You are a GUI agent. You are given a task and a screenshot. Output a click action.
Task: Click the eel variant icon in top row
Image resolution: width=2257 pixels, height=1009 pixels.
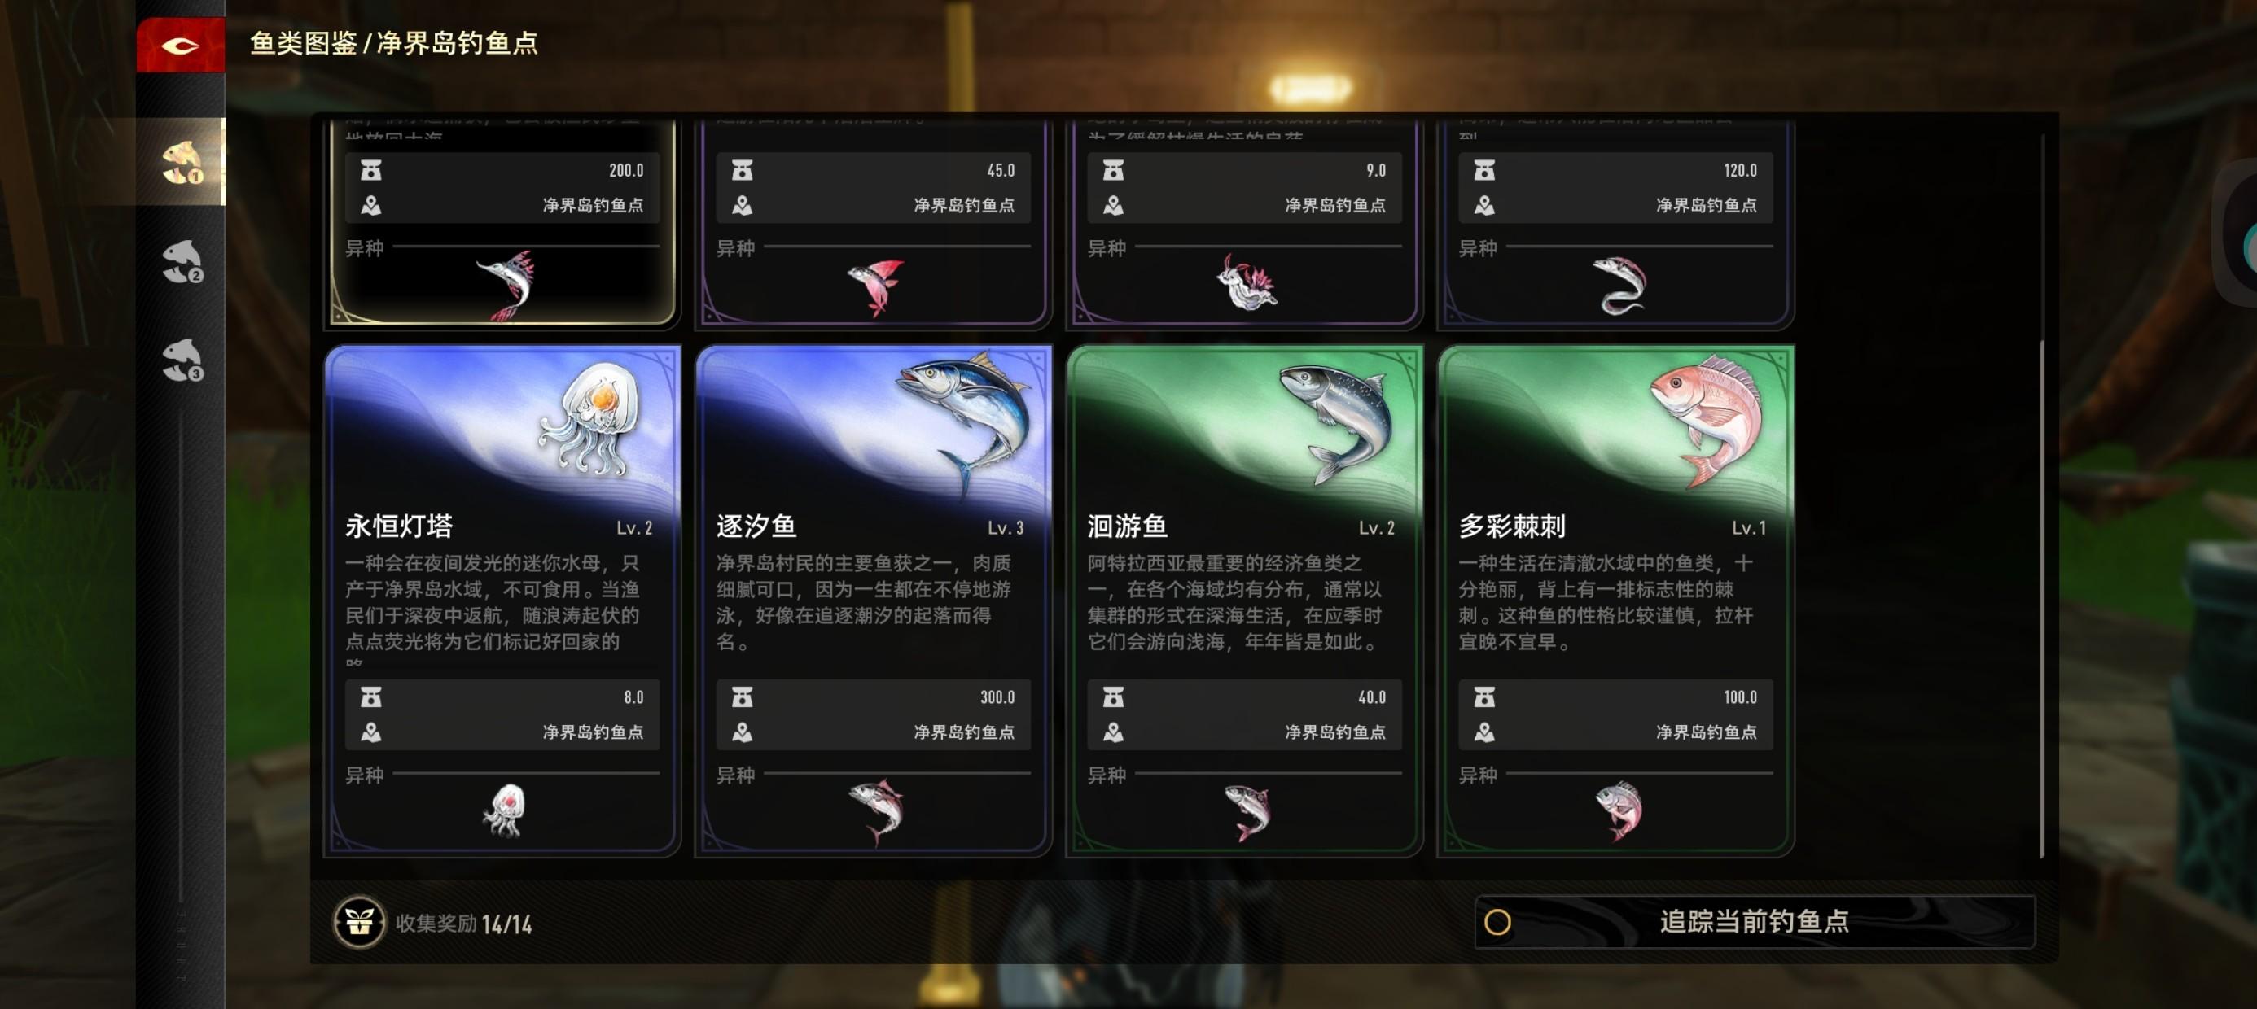tap(1619, 286)
